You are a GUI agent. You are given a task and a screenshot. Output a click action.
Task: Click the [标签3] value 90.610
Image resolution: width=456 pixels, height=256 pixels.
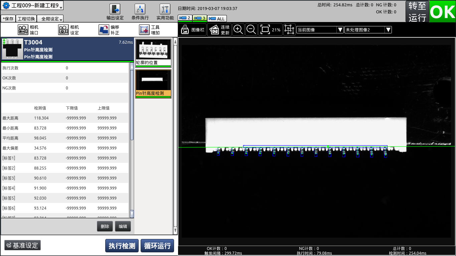(x=40, y=178)
